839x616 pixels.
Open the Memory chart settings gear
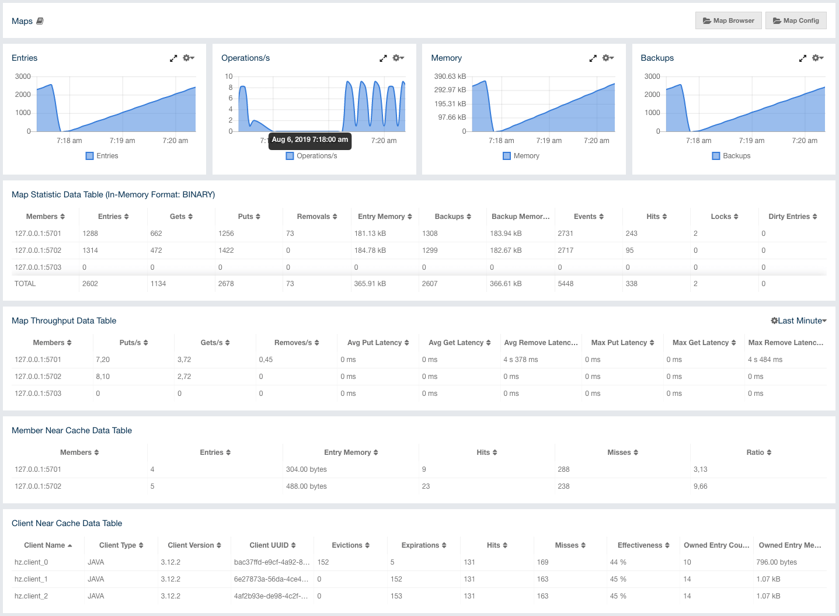(x=608, y=58)
